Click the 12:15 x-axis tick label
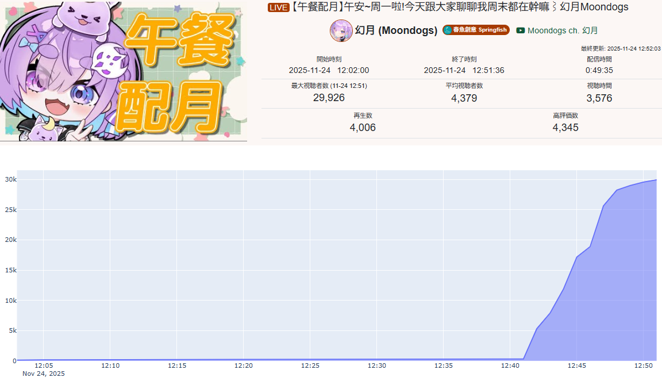This screenshot has height=381, width=662. tap(177, 365)
